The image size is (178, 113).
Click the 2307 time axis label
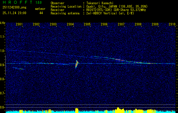tap(121, 24)
